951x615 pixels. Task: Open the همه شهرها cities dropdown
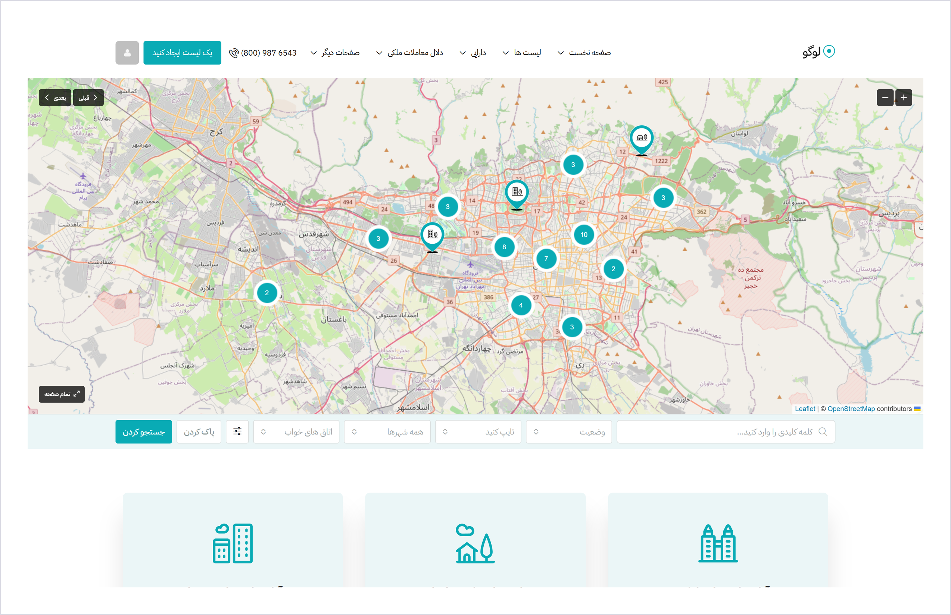tap(387, 432)
